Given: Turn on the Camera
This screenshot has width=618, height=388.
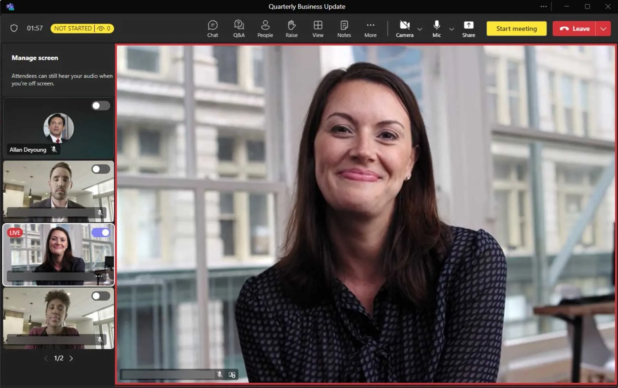Looking at the screenshot, I should pos(405,29).
